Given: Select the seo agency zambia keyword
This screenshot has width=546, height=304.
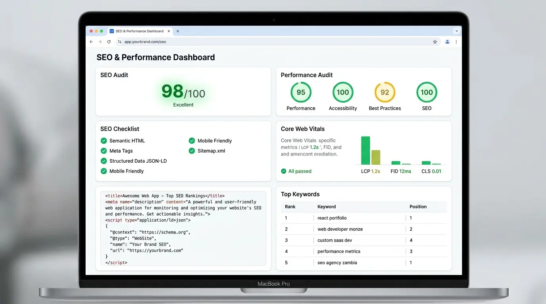Looking at the screenshot, I should (337, 262).
